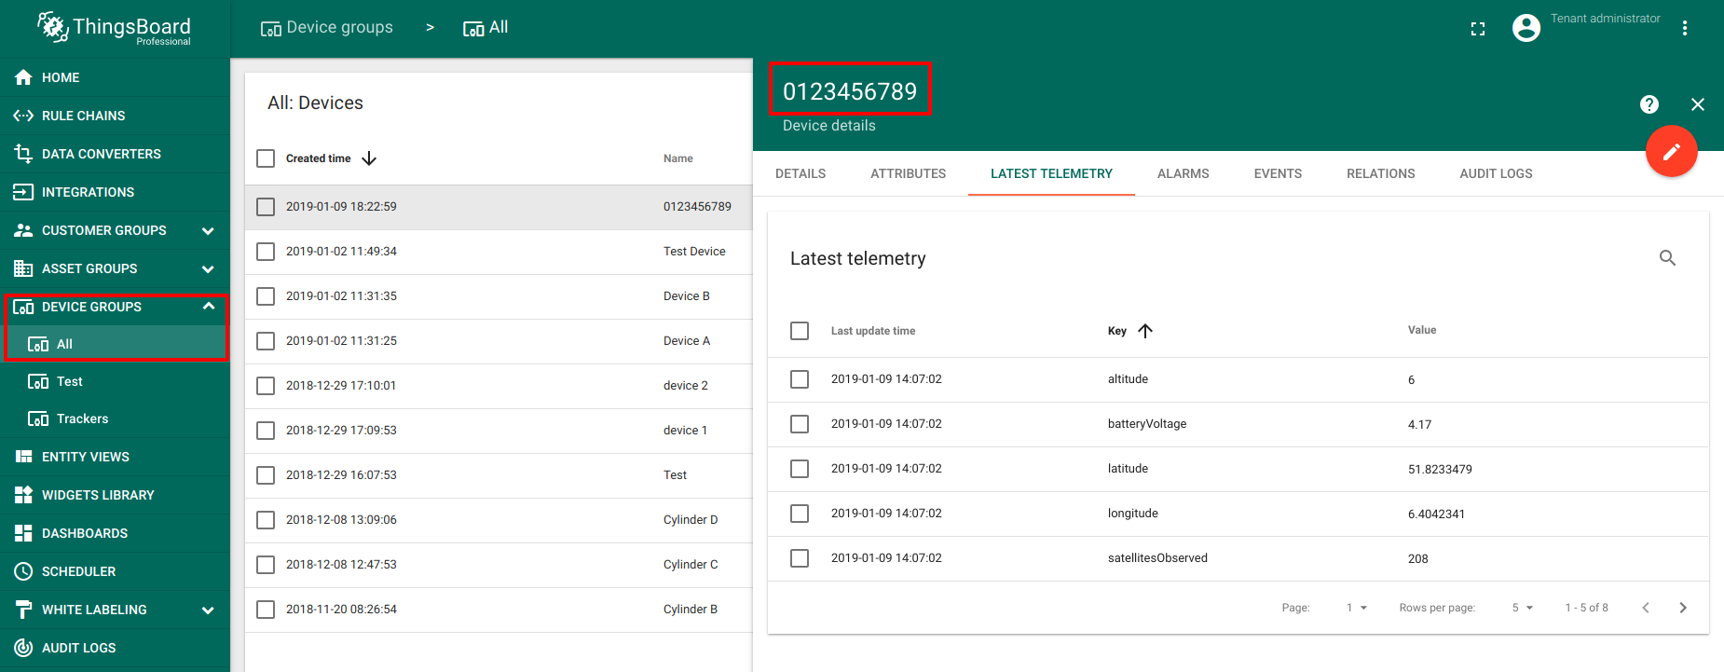The image size is (1724, 672).
Task: Open the help question mark icon
Action: [x=1649, y=104]
